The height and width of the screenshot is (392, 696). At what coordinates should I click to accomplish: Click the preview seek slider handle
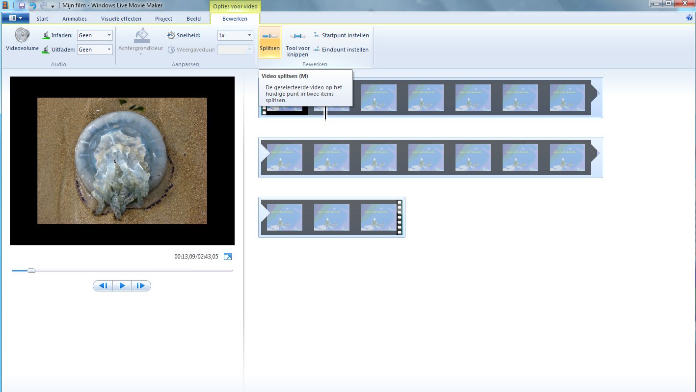click(31, 270)
